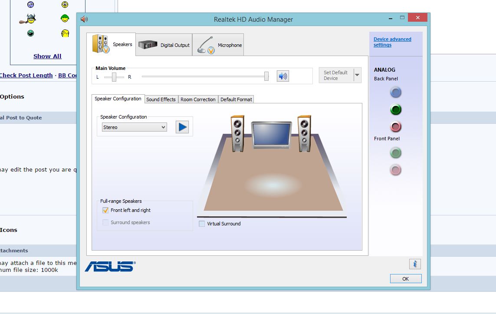496x314 pixels.
Task: Switch to the Digital Output device tab
Action: [164, 45]
